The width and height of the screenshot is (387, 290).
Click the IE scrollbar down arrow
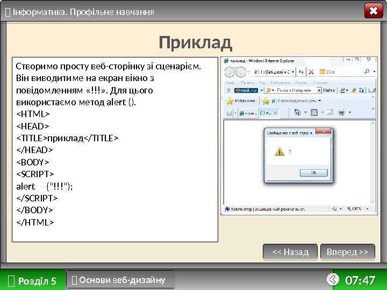[373, 202]
